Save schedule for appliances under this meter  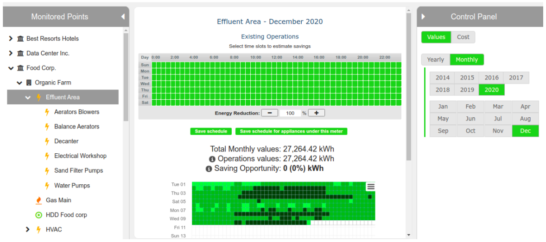click(x=291, y=132)
